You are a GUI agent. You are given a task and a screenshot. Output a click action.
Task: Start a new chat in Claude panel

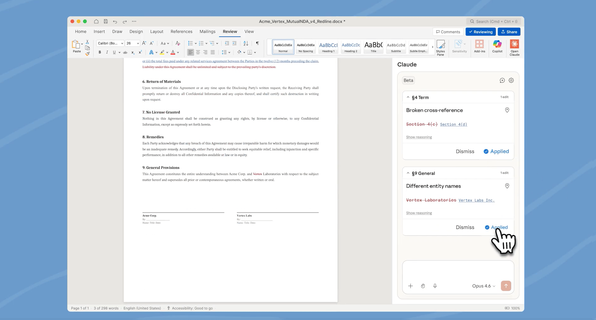tap(502, 80)
